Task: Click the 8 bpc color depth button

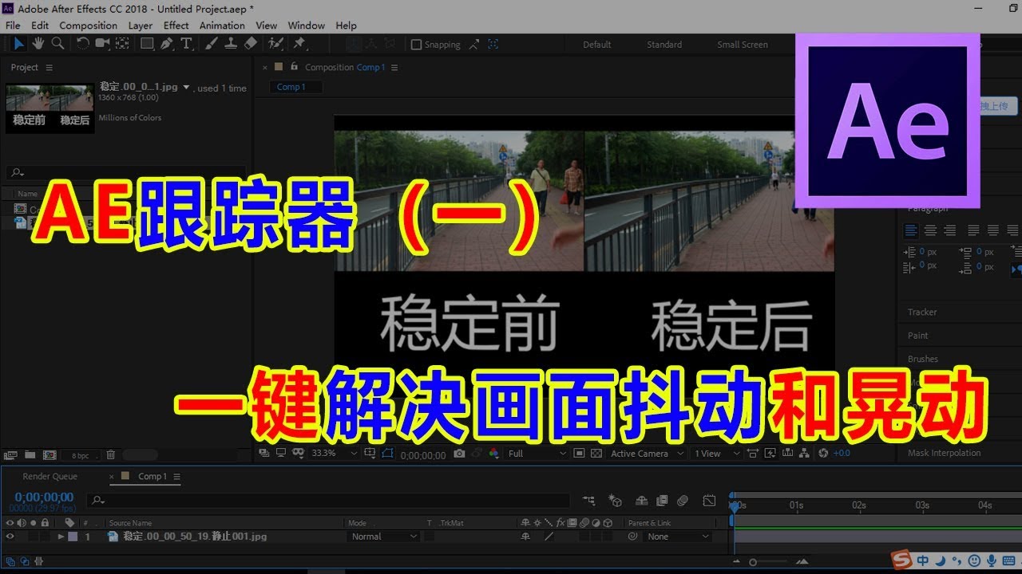Action: tap(81, 455)
